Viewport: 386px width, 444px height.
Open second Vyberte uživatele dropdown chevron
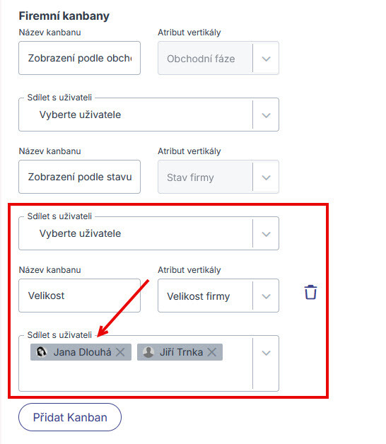[266, 234]
